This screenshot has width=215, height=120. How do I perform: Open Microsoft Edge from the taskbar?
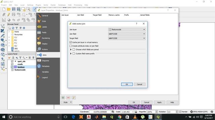point(73,117)
